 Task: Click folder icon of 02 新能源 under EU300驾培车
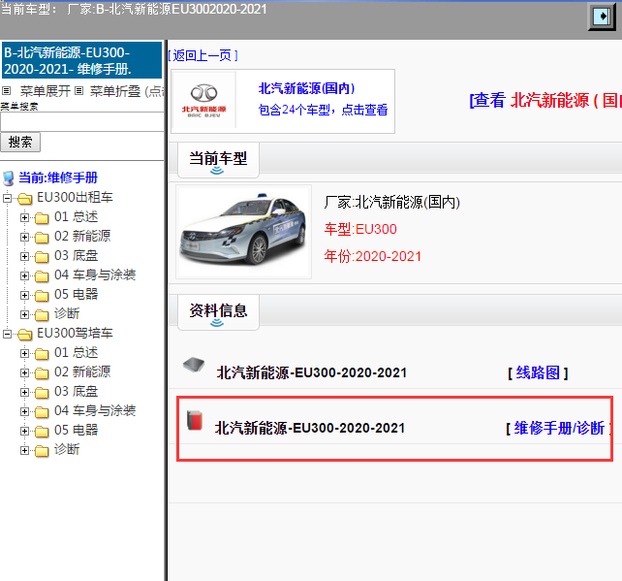click(42, 372)
